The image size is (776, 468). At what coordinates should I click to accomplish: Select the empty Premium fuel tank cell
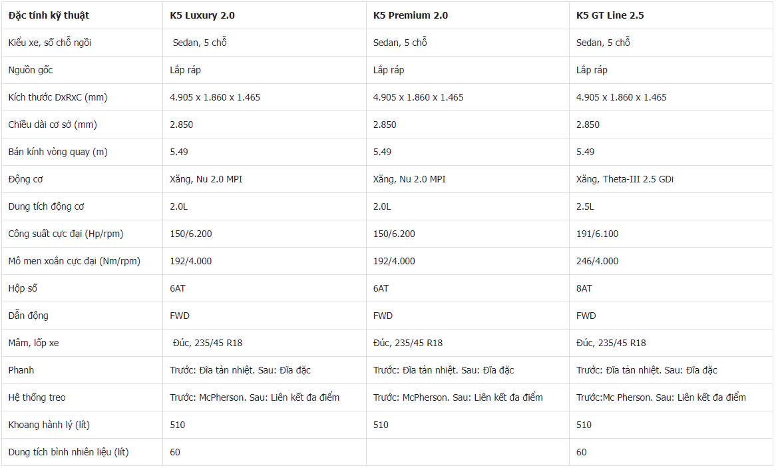tap(468, 451)
